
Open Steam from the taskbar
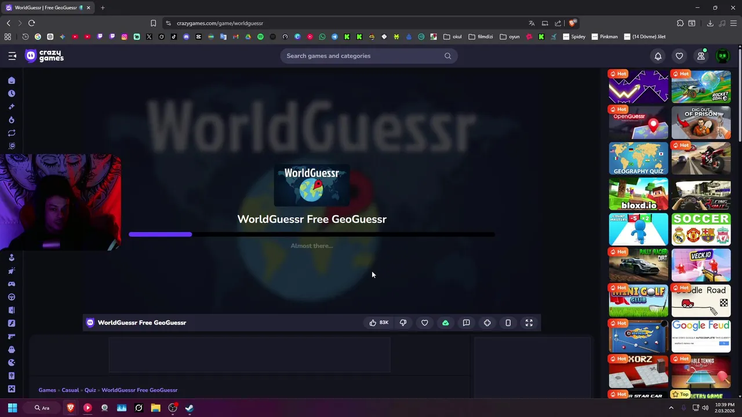pos(190,408)
